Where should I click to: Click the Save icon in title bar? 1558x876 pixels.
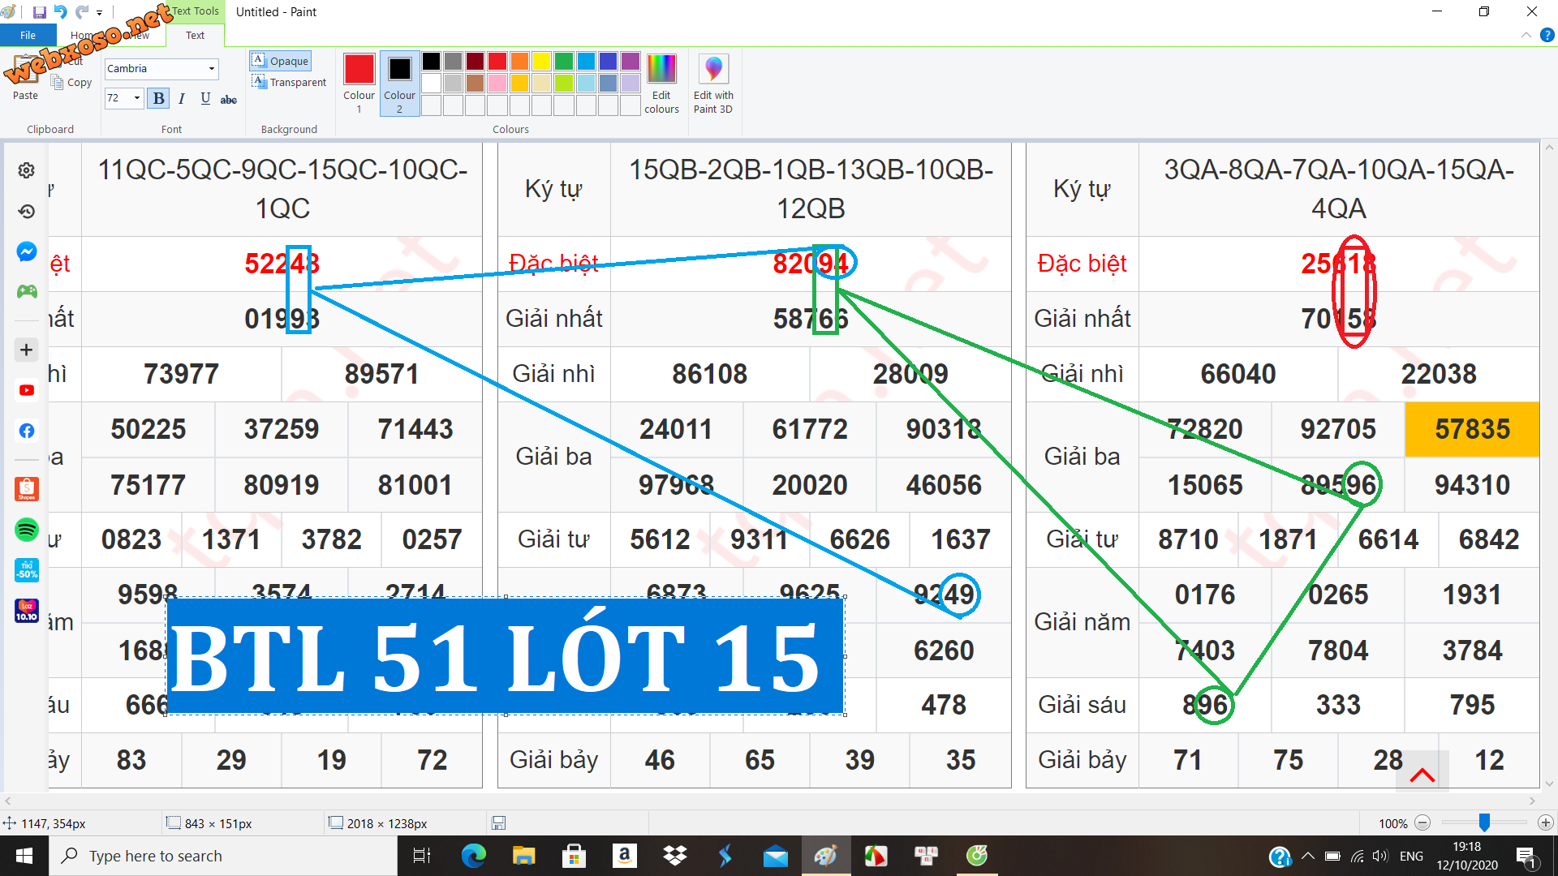tap(39, 12)
